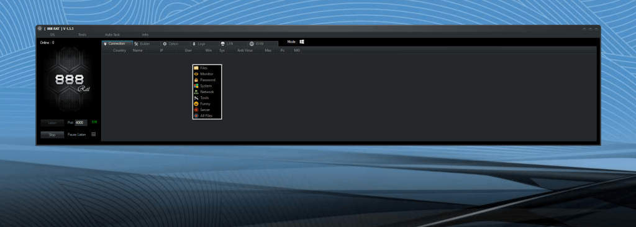Click the "Mode :" label
The height and width of the screenshot is (227, 636).
[293, 42]
